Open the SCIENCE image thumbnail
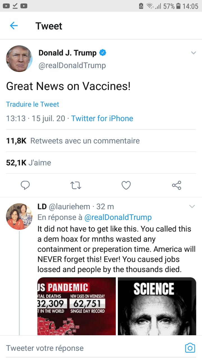 [x=157, y=306]
